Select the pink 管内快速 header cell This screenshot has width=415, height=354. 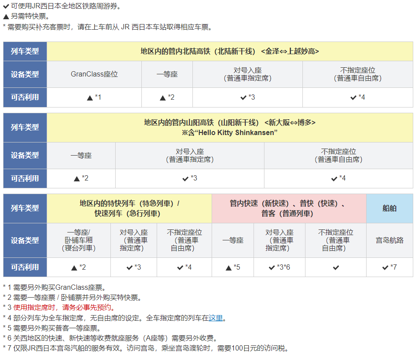click(289, 208)
